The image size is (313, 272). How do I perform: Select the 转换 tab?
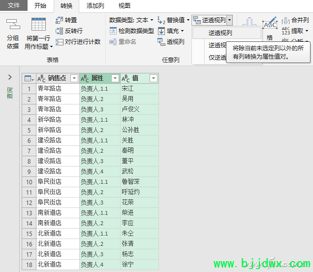click(x=66, y=6)
